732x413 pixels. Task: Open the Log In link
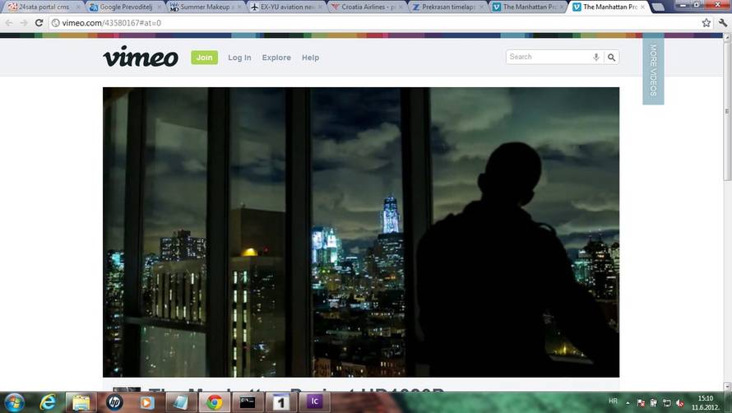[239, 58]
